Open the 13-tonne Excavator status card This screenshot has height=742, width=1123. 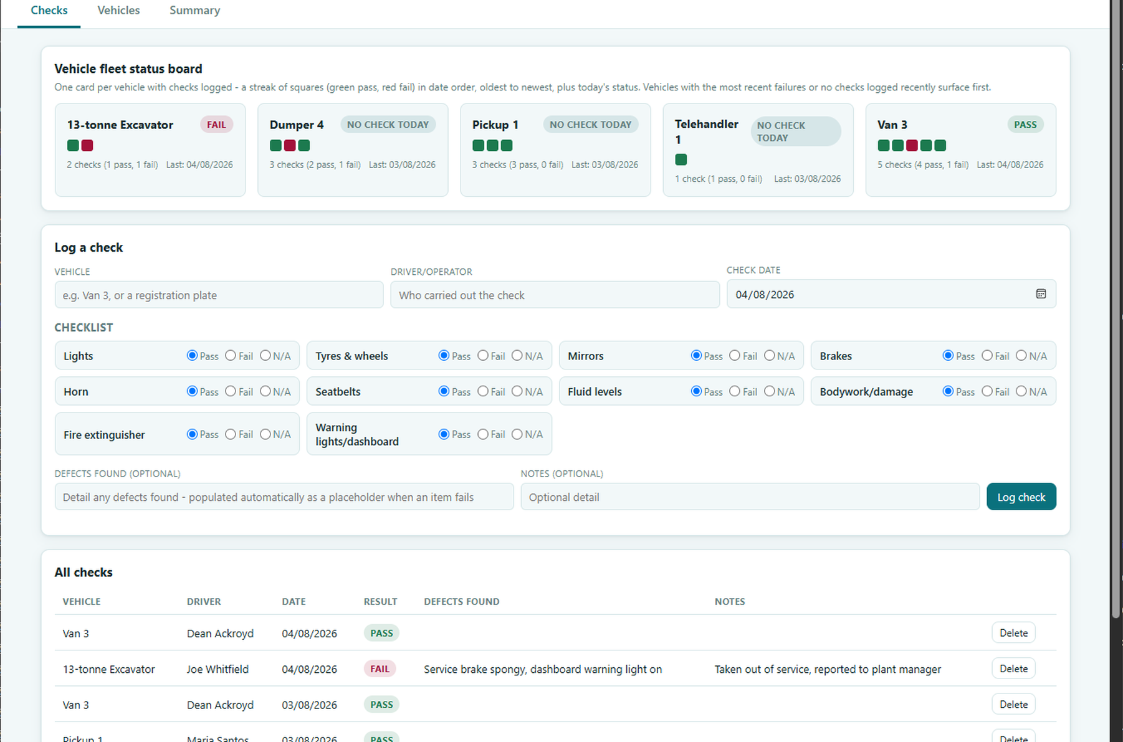[150, 150]
